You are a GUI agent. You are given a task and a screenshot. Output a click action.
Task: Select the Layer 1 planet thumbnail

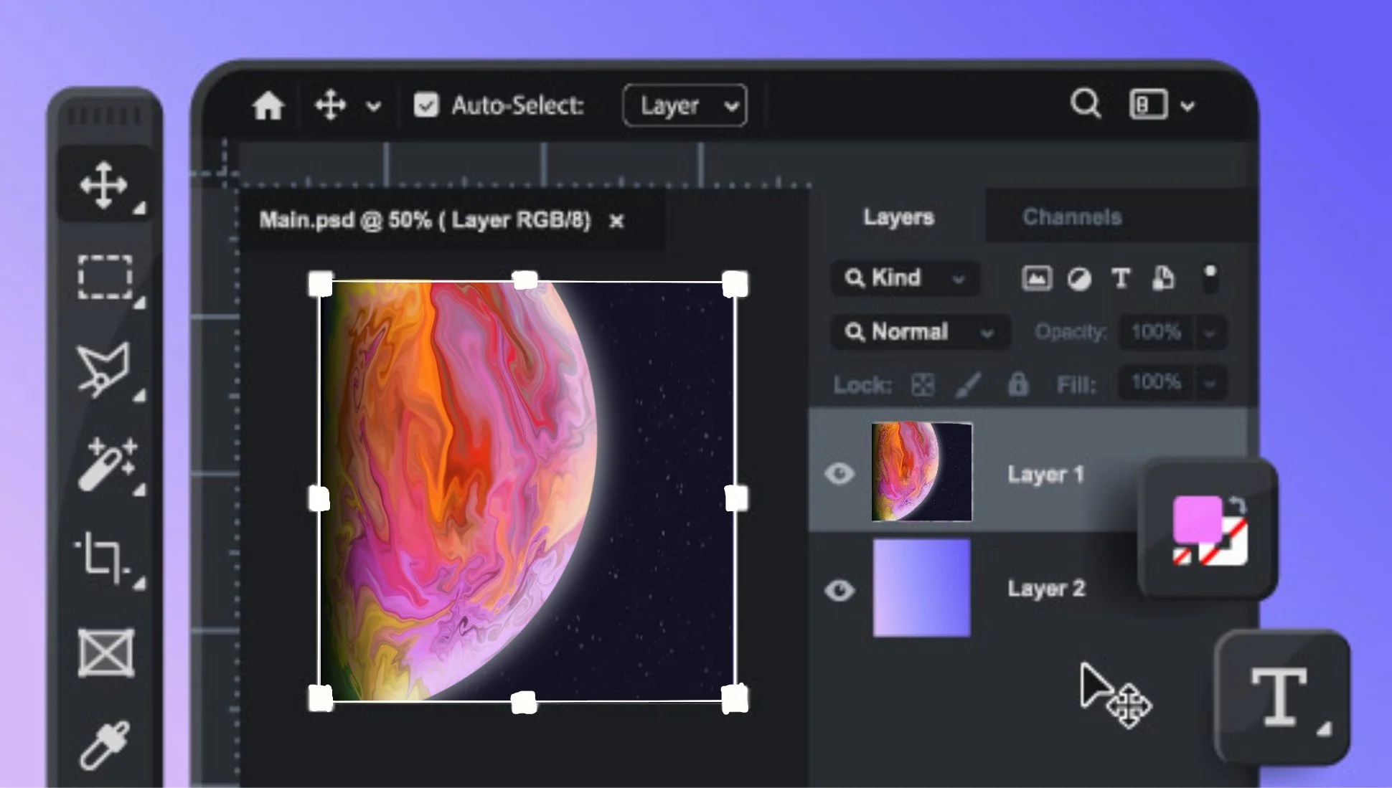pos(921,471)
